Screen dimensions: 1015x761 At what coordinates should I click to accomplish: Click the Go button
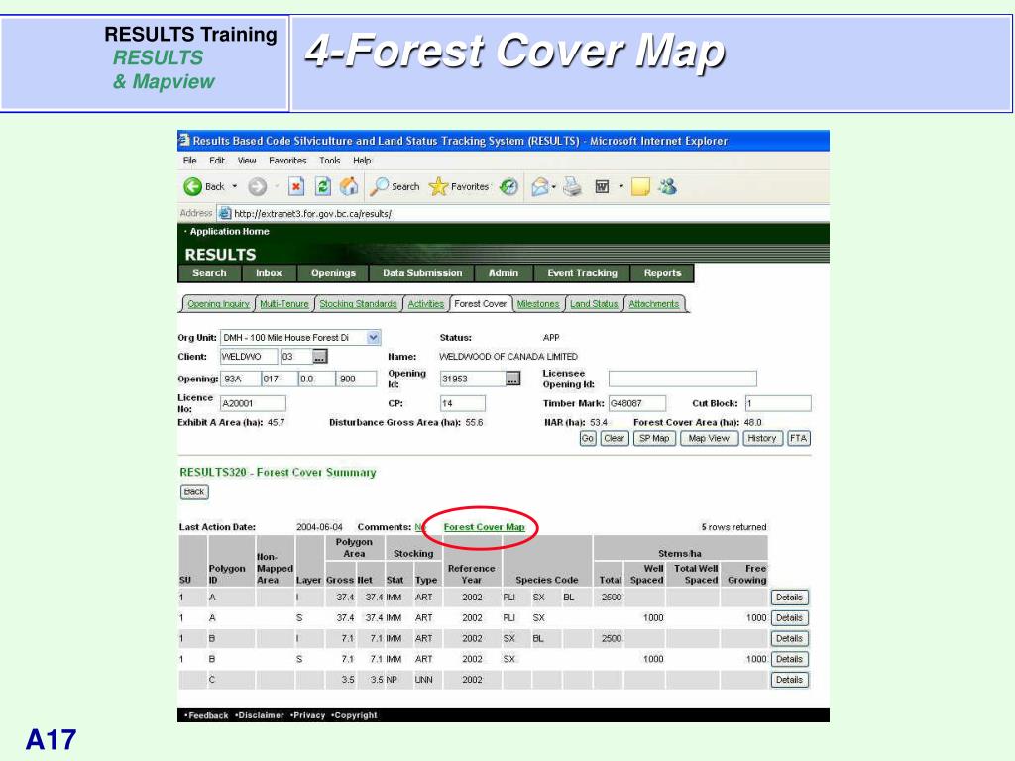click(x=587, y=438)
